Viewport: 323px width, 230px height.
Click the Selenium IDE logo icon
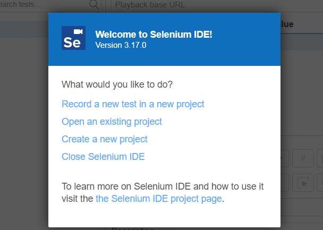73,38
